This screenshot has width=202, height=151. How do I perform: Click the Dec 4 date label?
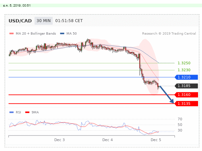108,140
